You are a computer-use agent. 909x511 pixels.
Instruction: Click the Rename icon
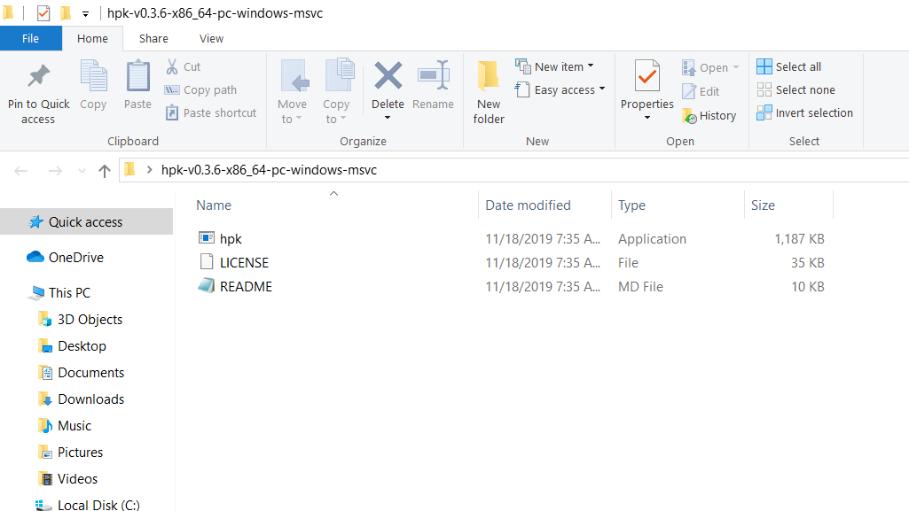point(433,76)
